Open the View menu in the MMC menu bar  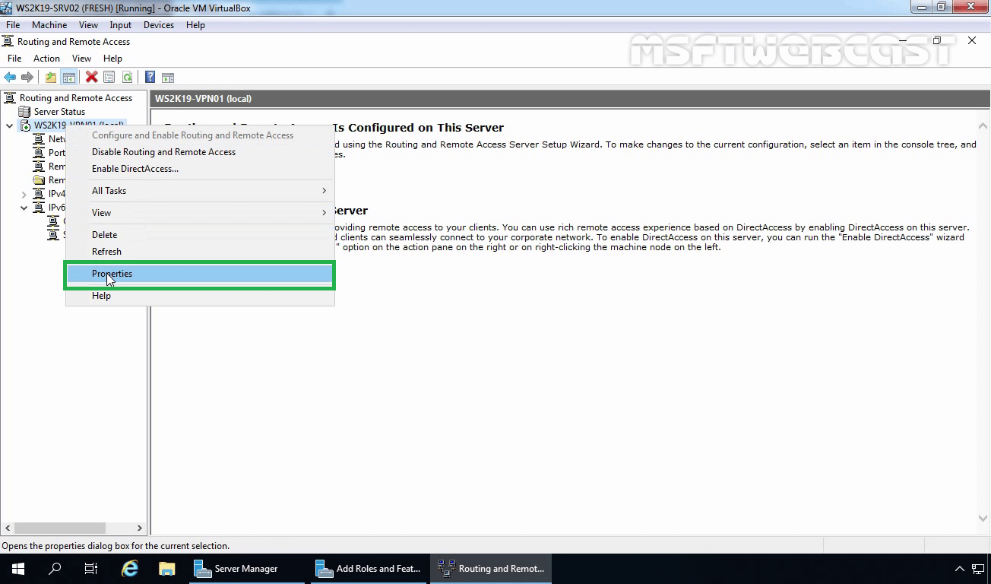click(x=81, y=59)
